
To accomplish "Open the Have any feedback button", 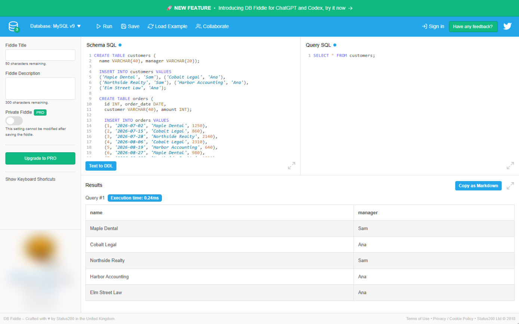I will (x=473, y=27).
